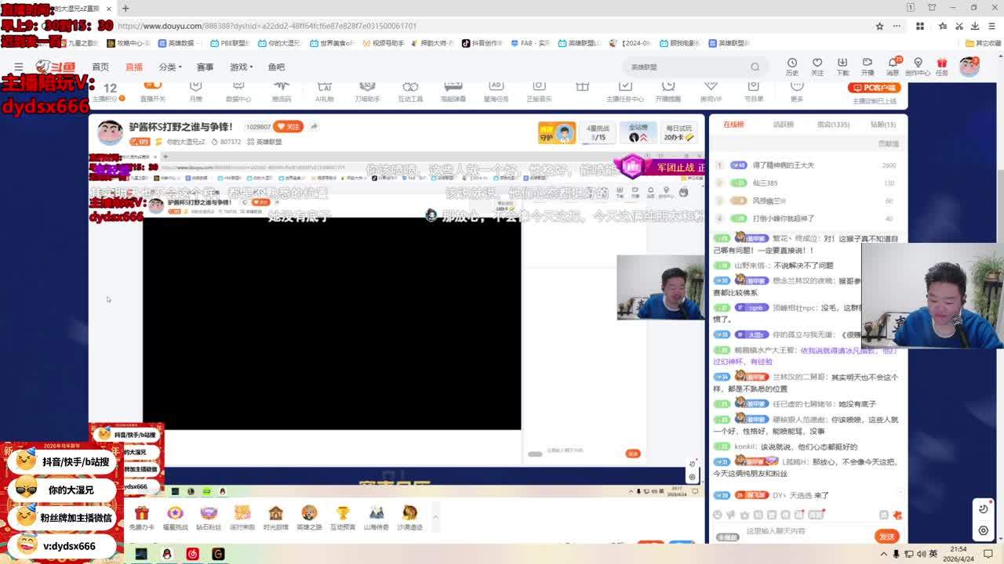Open the 历史 history icon in header
Screen dimensions: 1004x564
(791, 66)
